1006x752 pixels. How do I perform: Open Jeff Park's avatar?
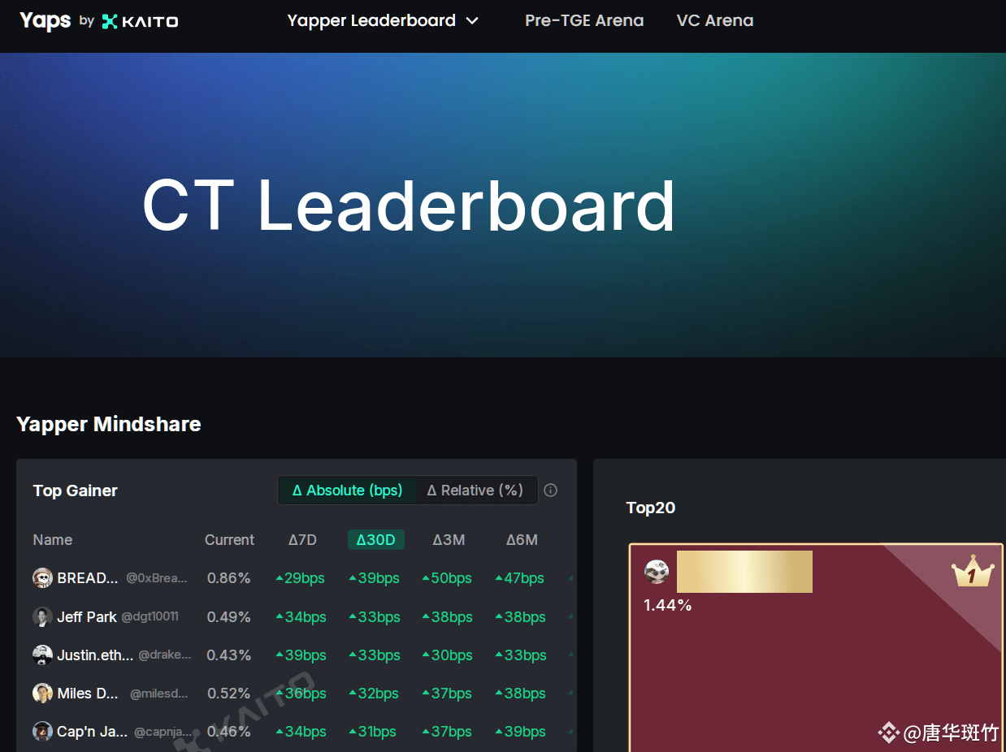coord(42,616)
